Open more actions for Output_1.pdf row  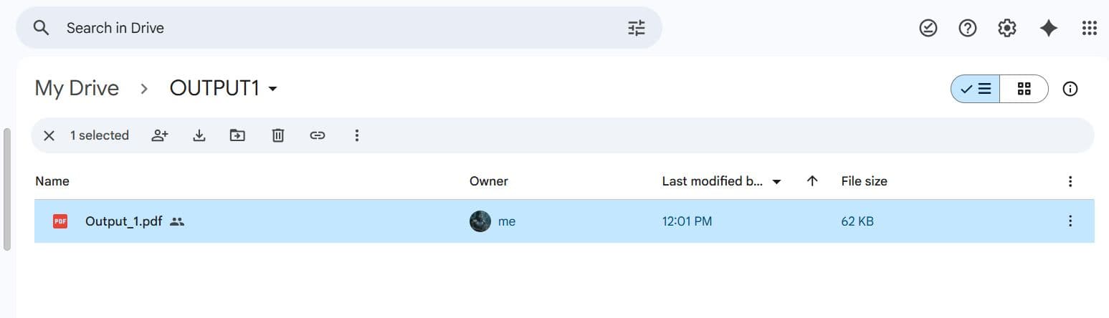[1070, 221]
